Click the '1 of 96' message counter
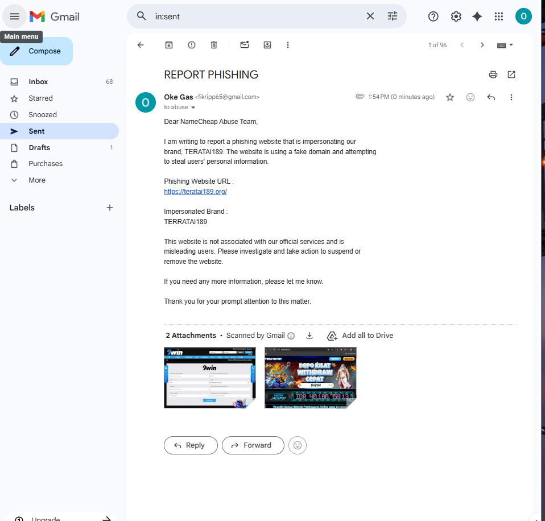This screenshot has height=521, width=545. pos(437,45)
